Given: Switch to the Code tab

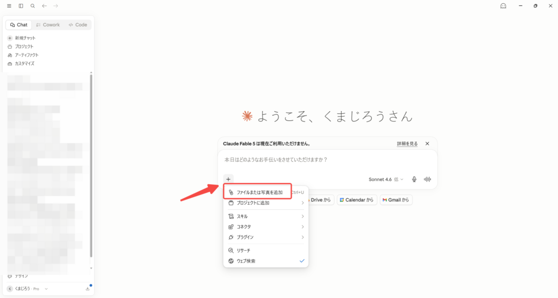Looking at the screenshot, I should click(78, 25).
